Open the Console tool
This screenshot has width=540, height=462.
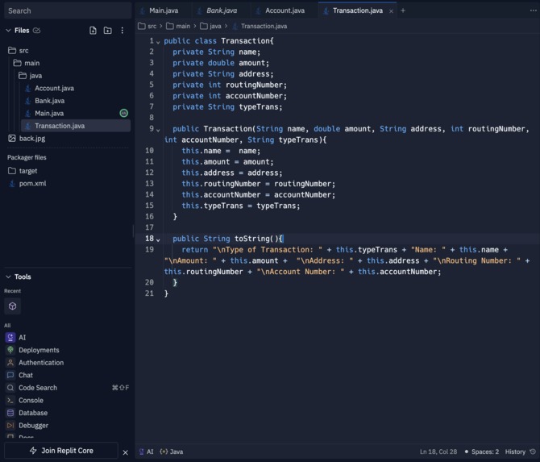pyautogui.click(x=25, y=401)
